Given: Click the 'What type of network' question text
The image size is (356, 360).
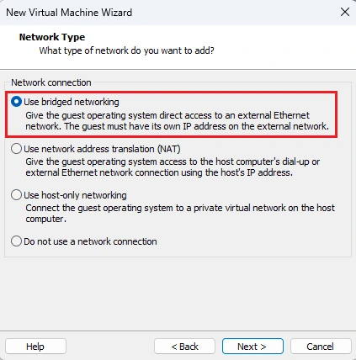Looking at the screenshot, I should point(126,50).
